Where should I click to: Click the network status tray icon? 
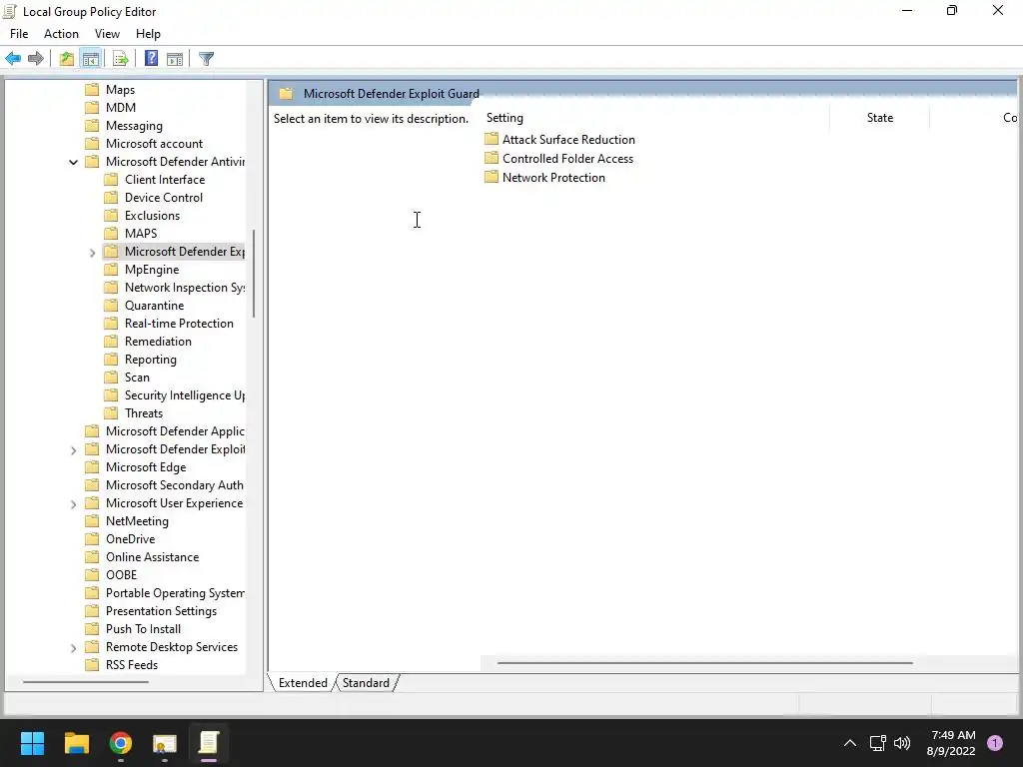pos(877,743)
